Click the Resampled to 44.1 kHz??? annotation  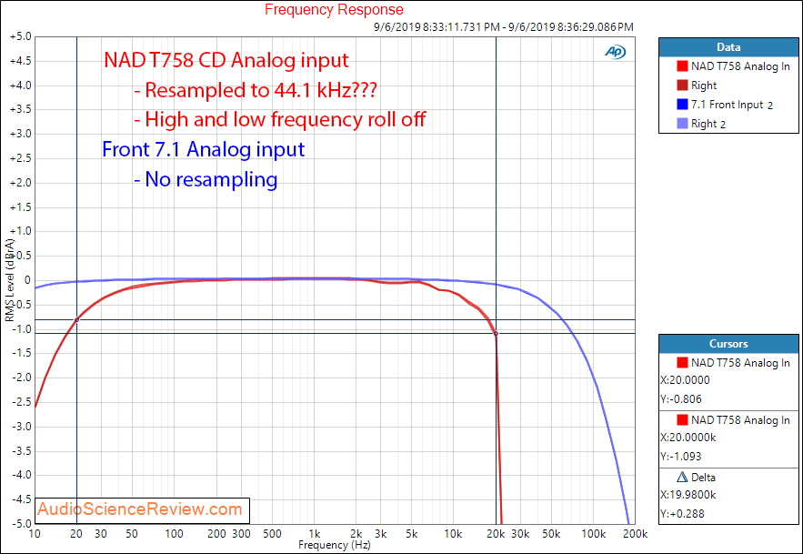pos(256,90)
